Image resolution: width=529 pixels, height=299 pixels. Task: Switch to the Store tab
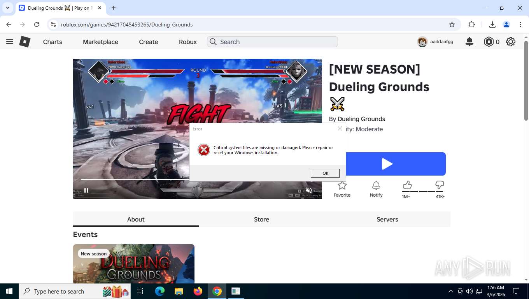261,219
